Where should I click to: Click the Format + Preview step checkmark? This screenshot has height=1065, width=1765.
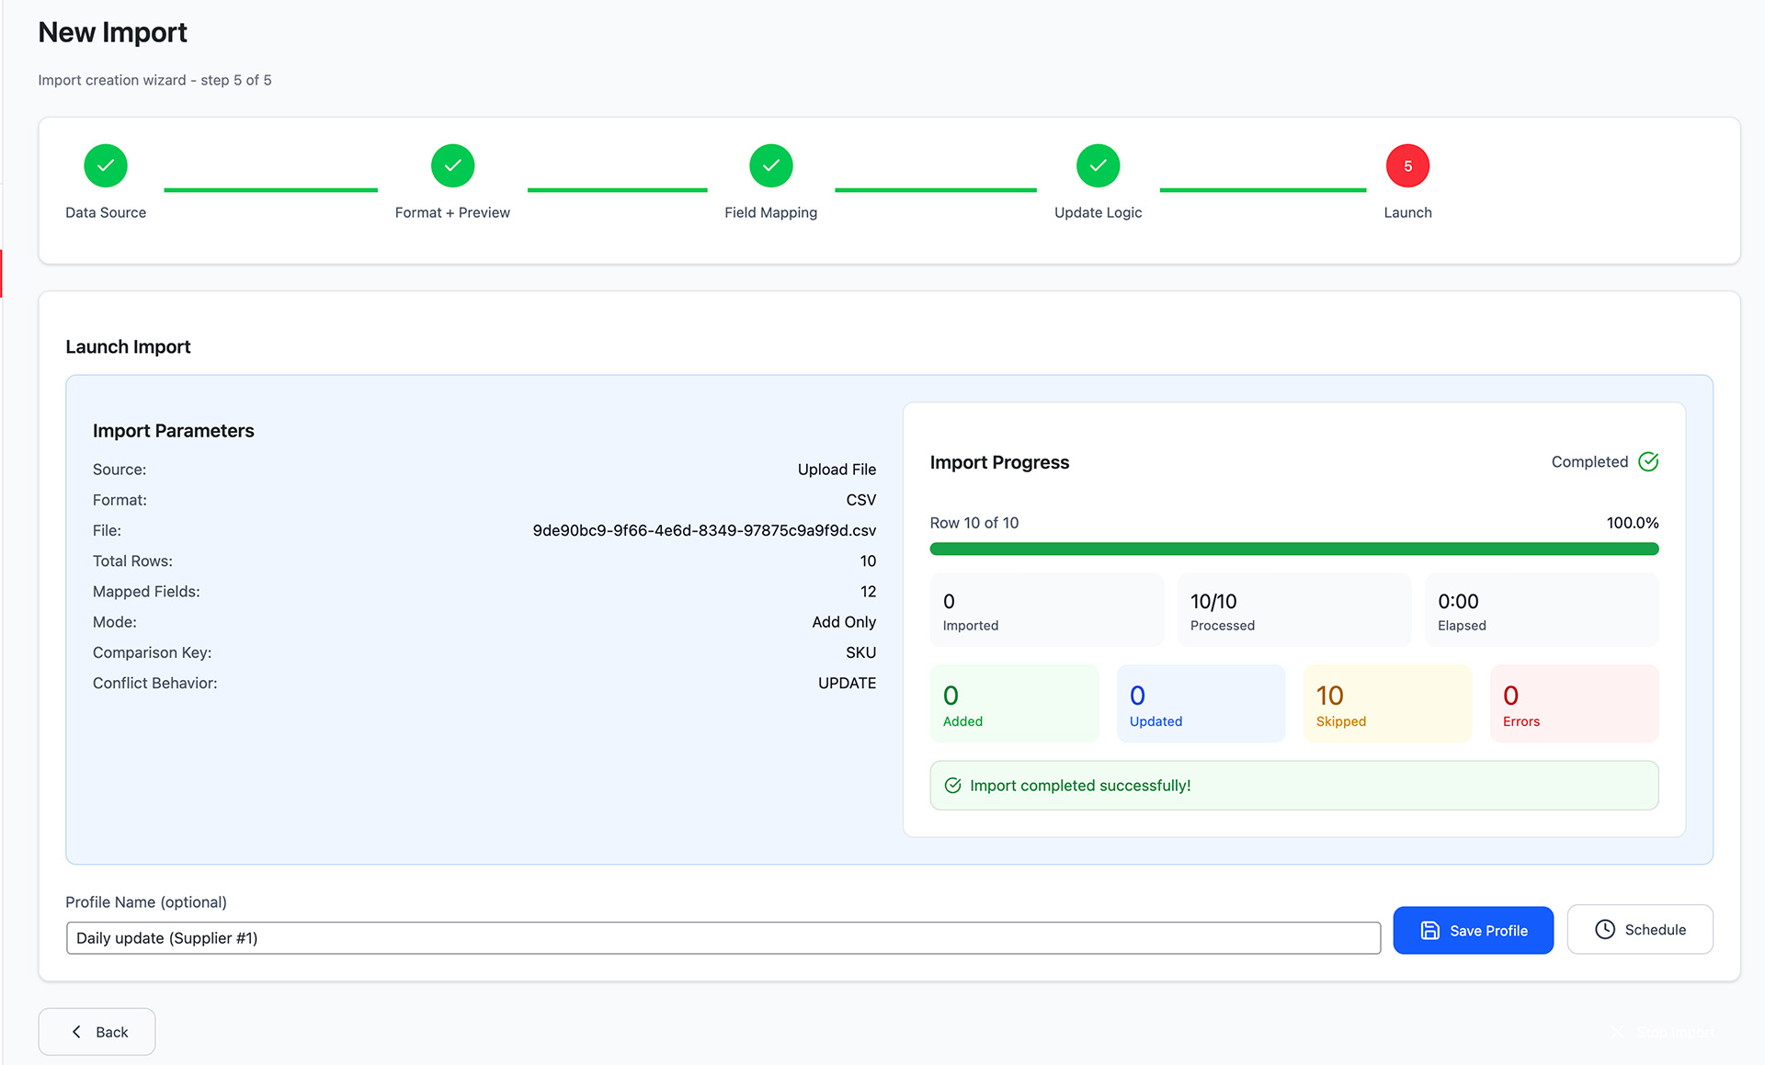tap(452, 166)
